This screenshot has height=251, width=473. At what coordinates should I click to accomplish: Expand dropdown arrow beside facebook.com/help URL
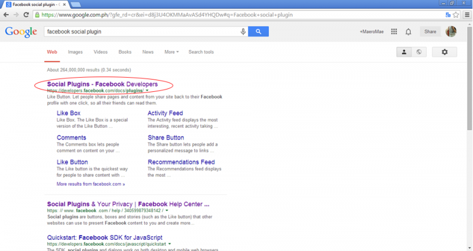point(167,210)
